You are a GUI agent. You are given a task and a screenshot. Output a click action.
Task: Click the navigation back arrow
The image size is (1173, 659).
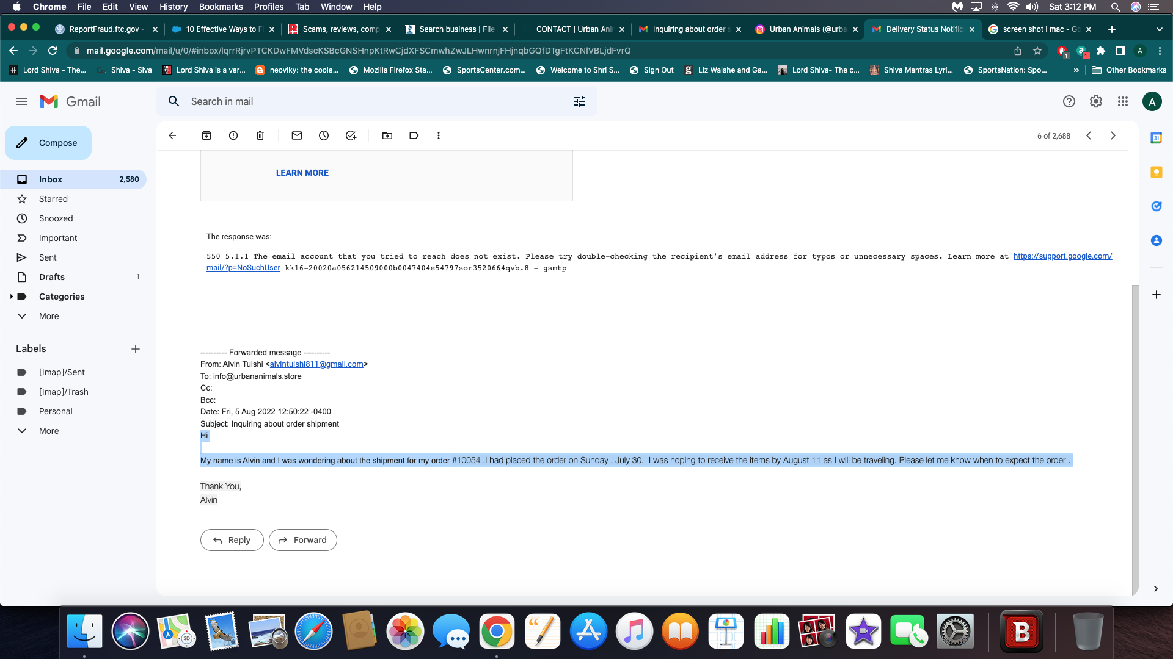(12, 50)
